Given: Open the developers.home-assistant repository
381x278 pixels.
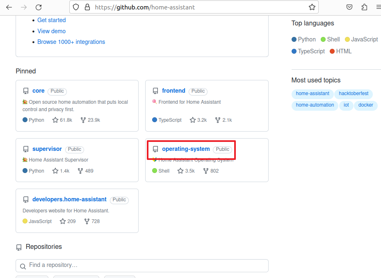Looking at the screenshot, I should tap(69, 199).
